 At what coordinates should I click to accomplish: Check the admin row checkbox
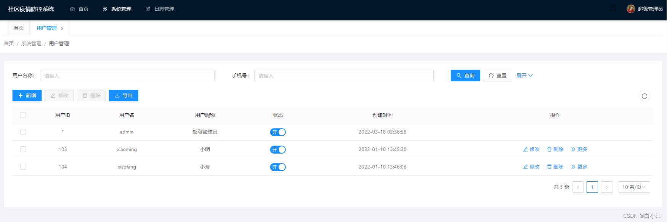click(x=23, y=132)
